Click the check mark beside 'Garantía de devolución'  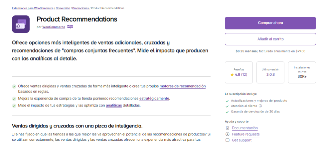click(x=227, y=112)
